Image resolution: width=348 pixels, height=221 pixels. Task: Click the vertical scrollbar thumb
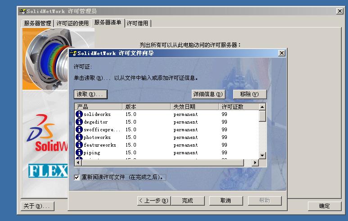pos(262,116)
